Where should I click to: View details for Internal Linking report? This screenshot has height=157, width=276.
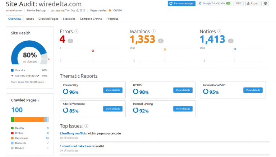183,109
